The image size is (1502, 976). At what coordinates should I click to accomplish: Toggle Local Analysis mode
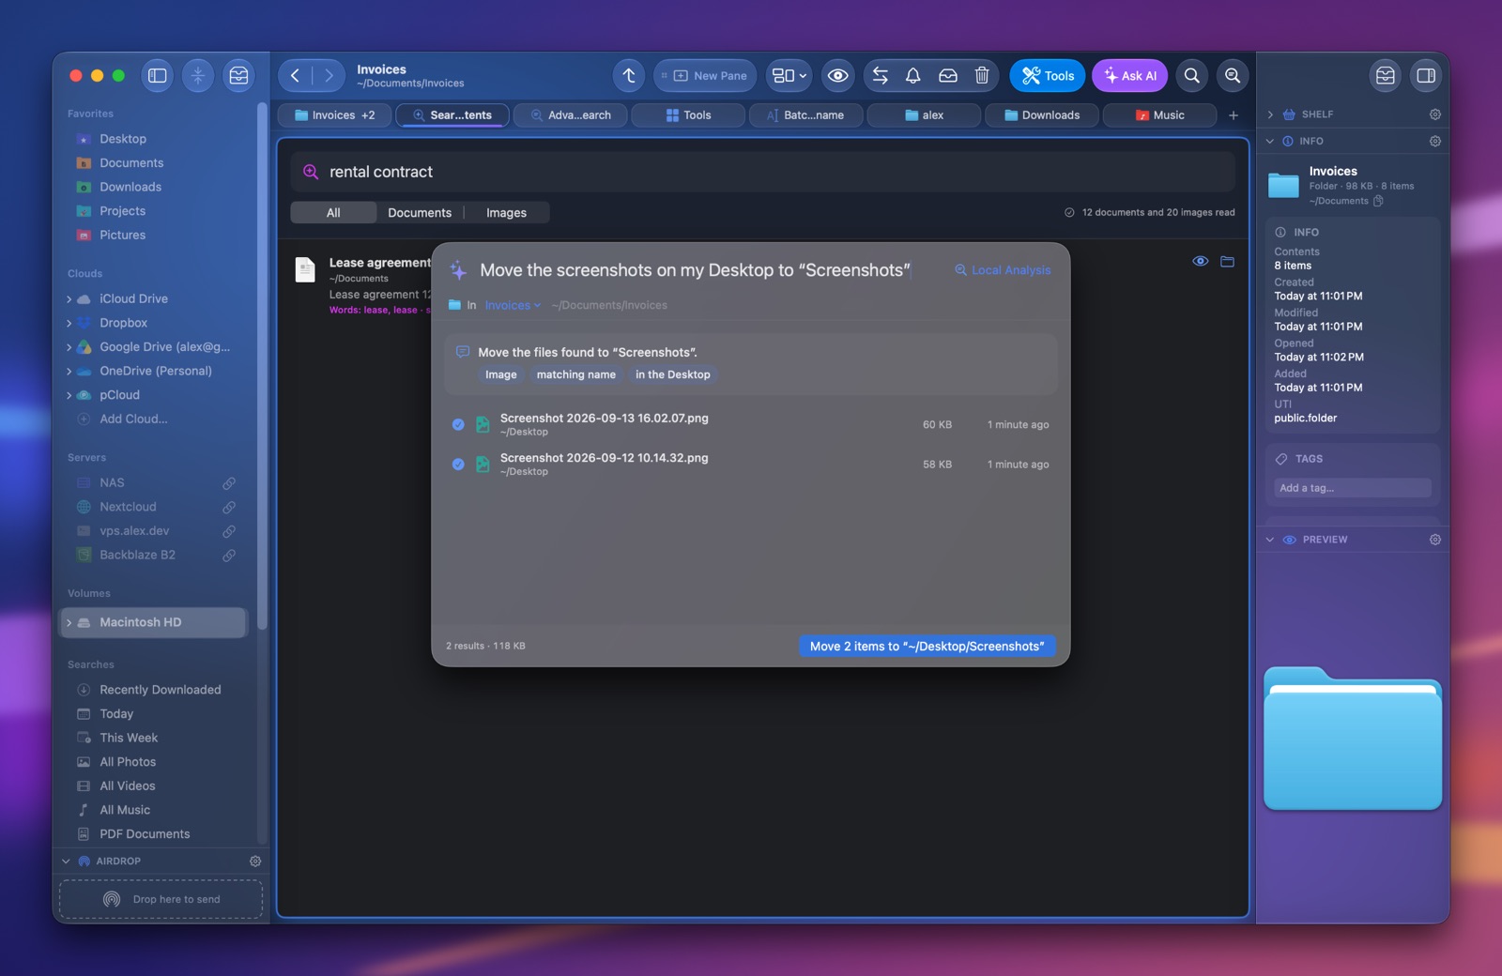(x=1003, y=270)
